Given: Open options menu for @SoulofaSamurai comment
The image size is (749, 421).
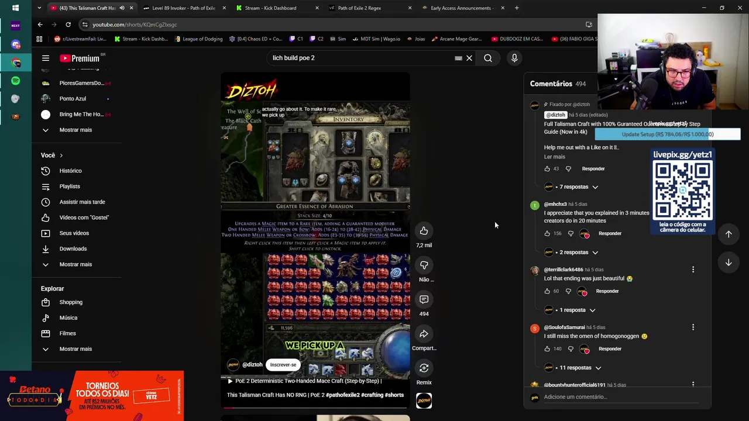Looking at the screenshot, I should 693,327.
